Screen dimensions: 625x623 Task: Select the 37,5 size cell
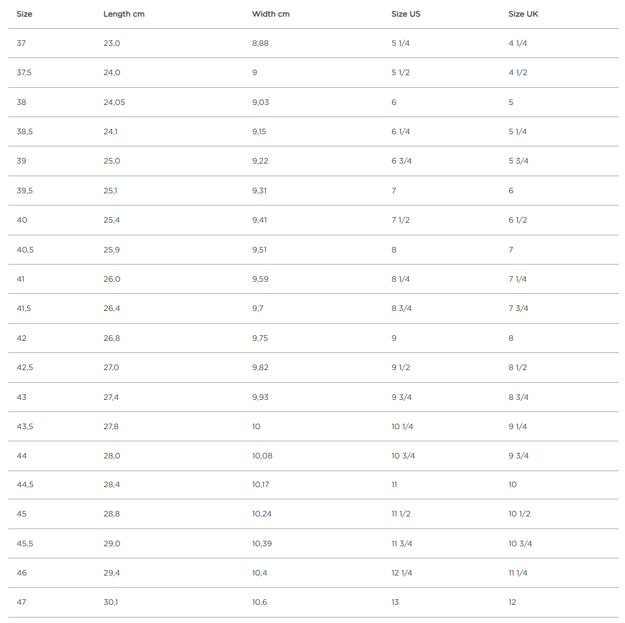pyautogui.click(x=24, y=72)
